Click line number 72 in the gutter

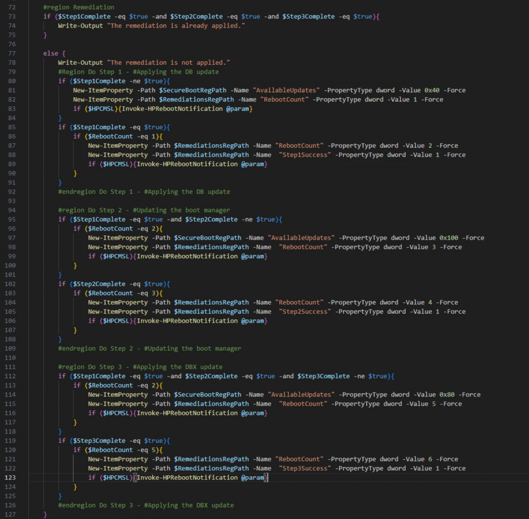[x=12, y=7]
